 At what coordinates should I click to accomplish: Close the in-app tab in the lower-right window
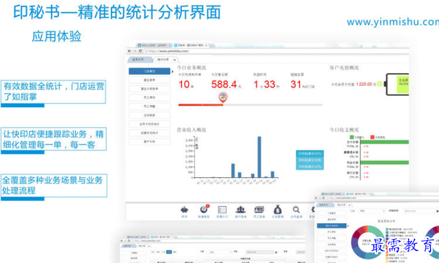point(350,205)
